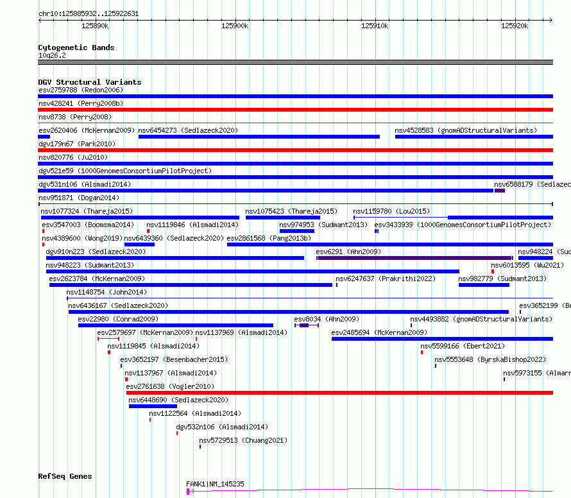
Task: Click dgv532n106 (Alsmadi2014) label
Action: click(222, 427)
